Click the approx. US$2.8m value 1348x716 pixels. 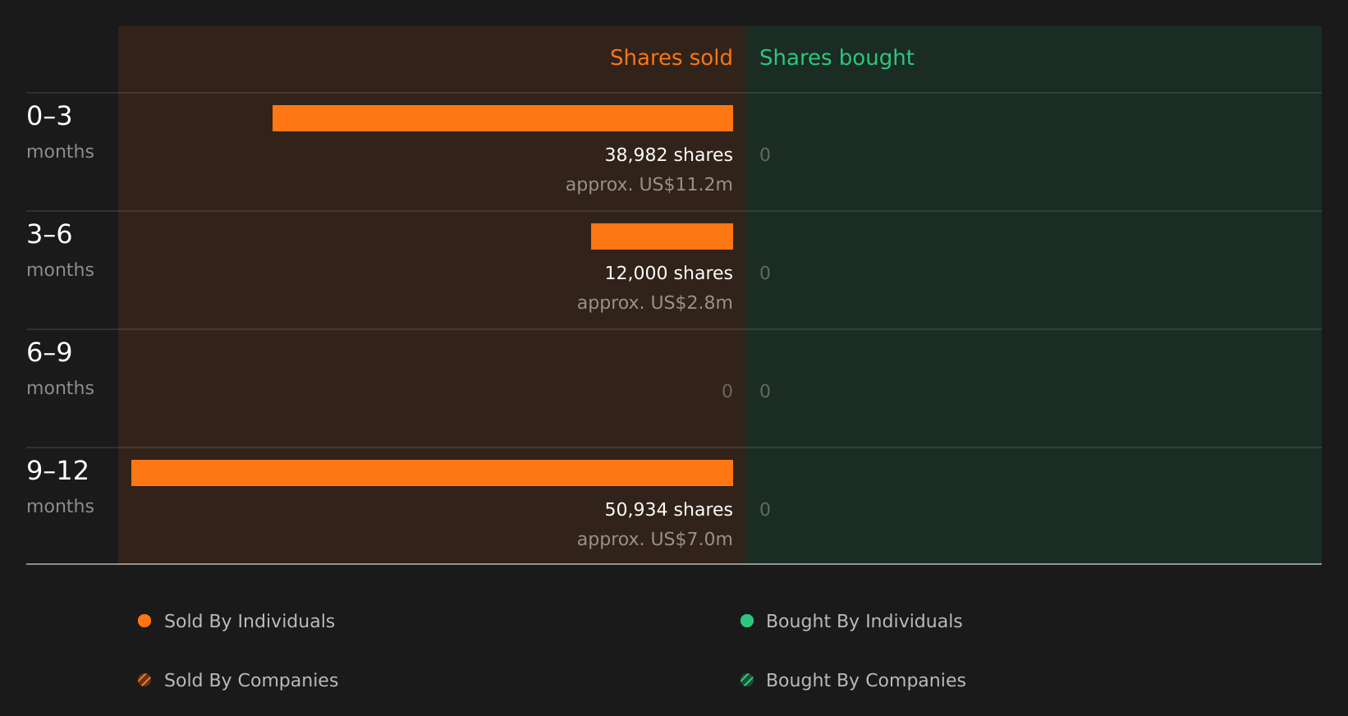[655, 303]
